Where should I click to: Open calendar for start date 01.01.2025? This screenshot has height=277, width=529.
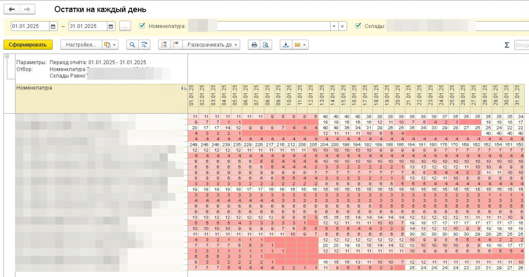click(53, 26)
